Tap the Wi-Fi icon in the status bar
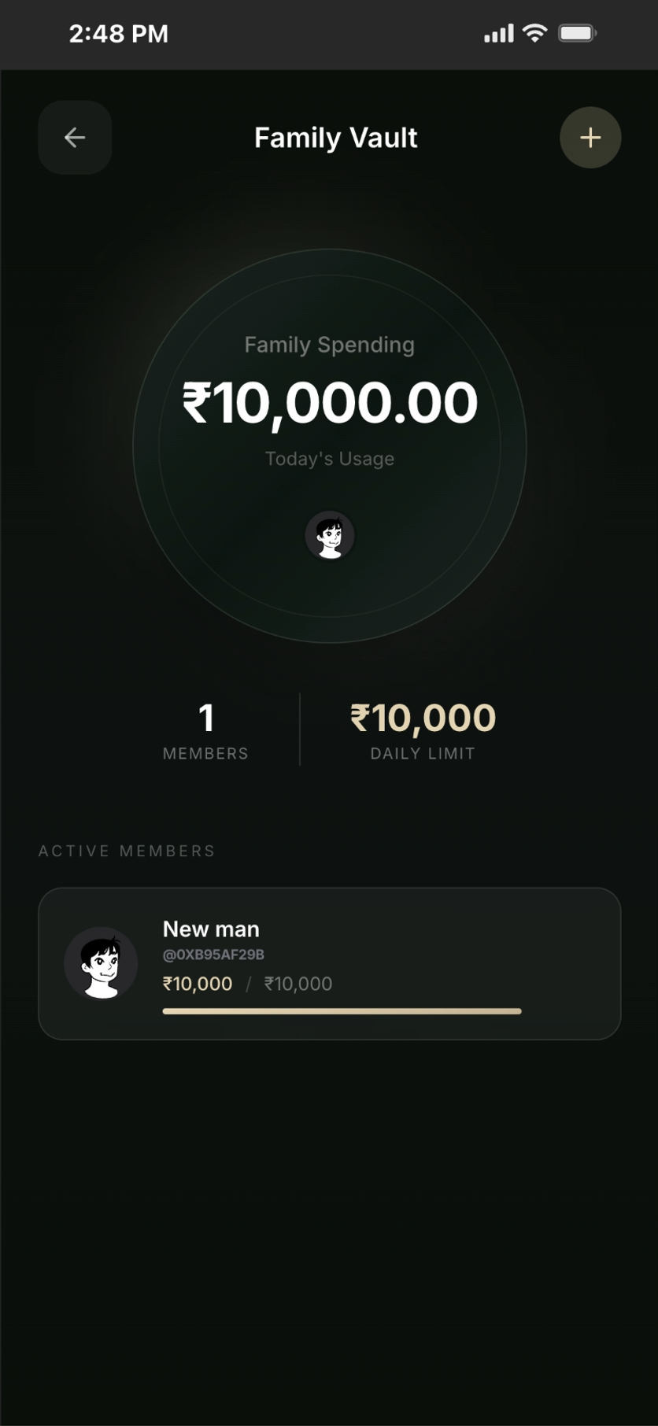 coord(535,33)
